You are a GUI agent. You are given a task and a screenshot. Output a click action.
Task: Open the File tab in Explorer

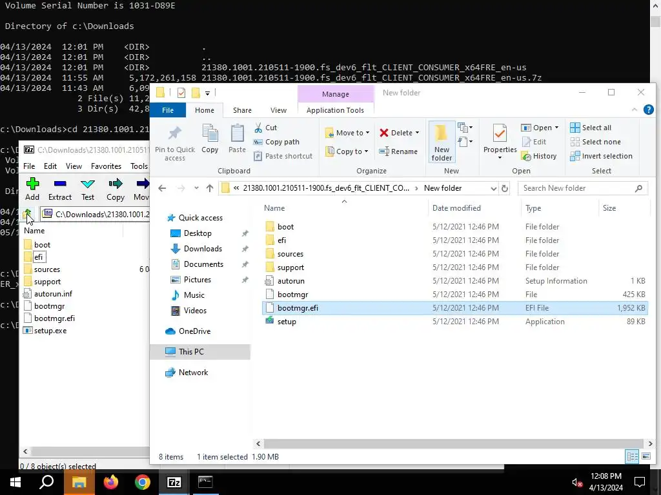coord(168,110)
